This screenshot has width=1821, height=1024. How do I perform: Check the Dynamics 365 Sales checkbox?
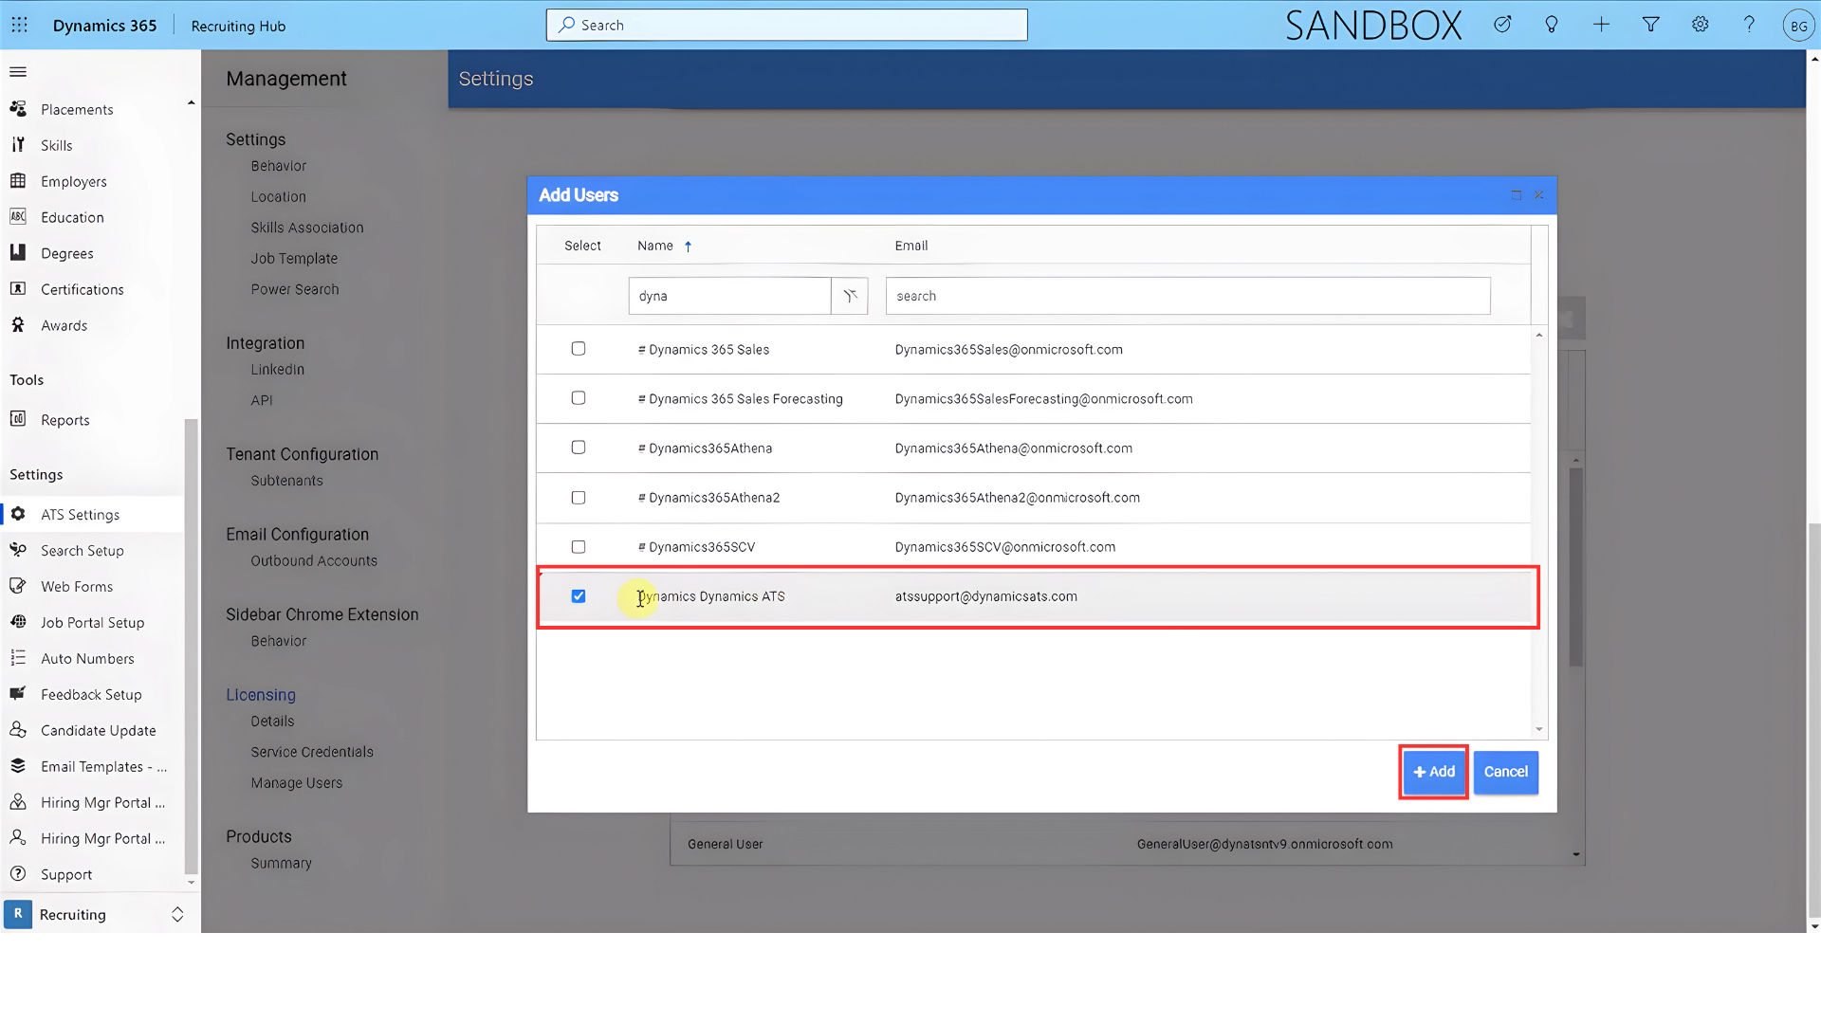[579, 349]
